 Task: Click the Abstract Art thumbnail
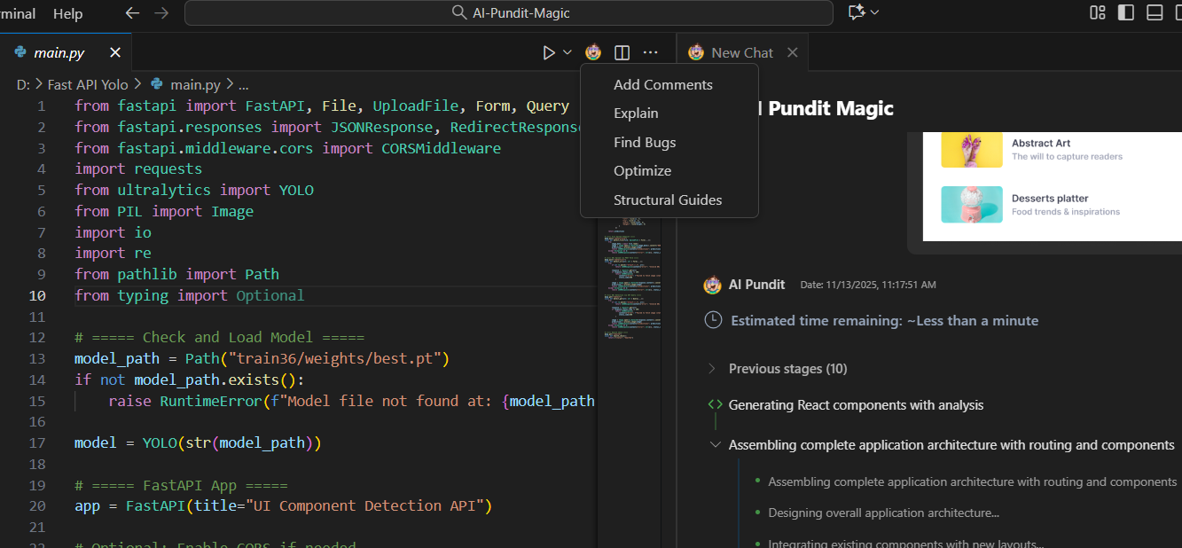(972, 151)
